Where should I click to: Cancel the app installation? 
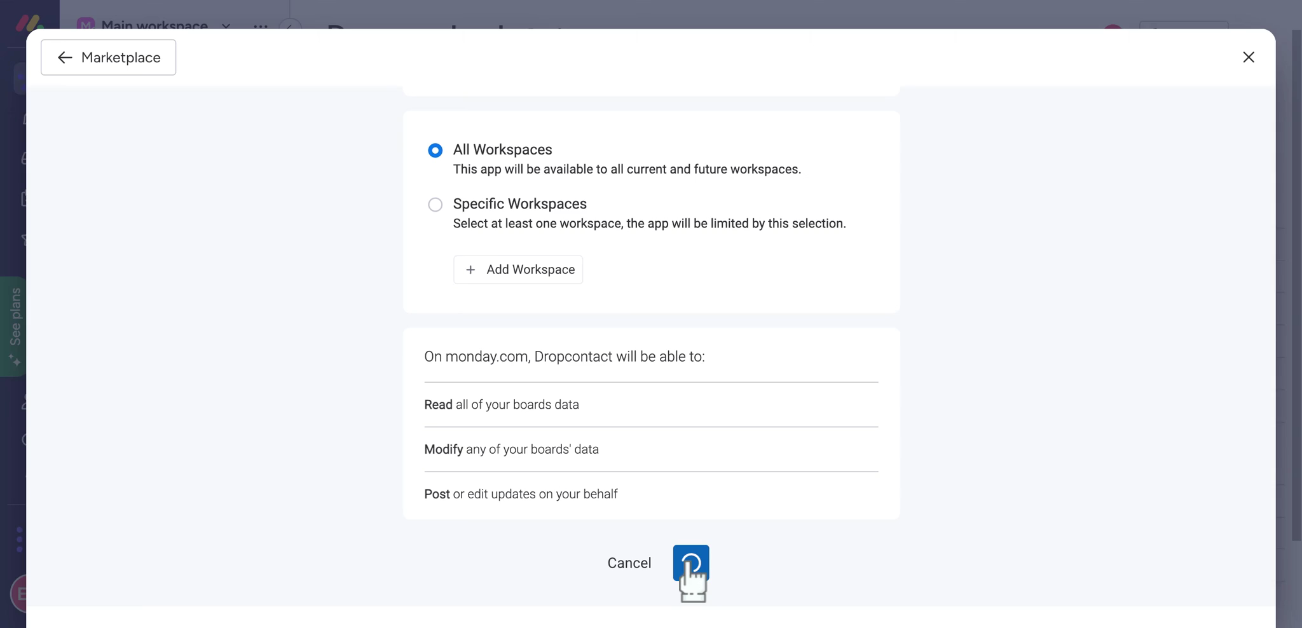pyautogui.click(x=629, y=563)
